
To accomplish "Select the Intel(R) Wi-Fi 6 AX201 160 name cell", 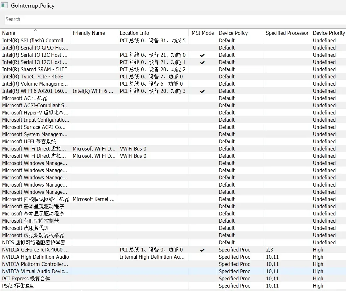I will tap(35, 91).
